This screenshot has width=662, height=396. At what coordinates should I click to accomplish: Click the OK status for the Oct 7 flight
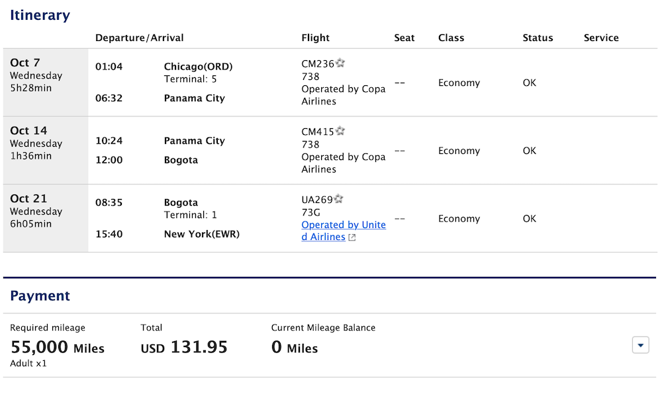click(529, 82)
